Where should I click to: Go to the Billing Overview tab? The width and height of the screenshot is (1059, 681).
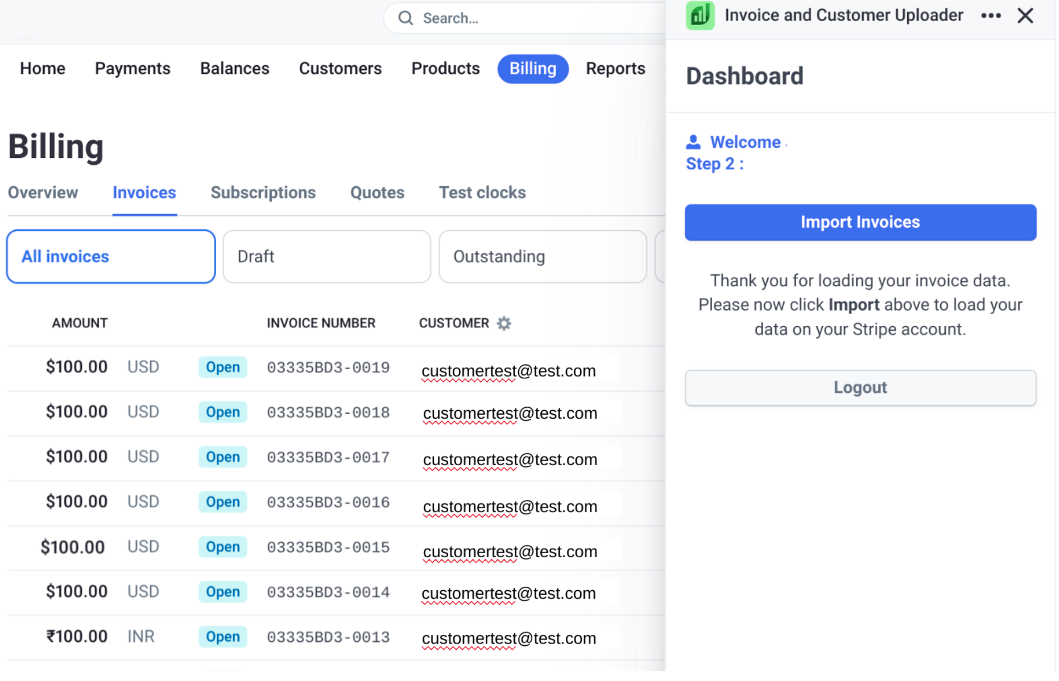43,193
